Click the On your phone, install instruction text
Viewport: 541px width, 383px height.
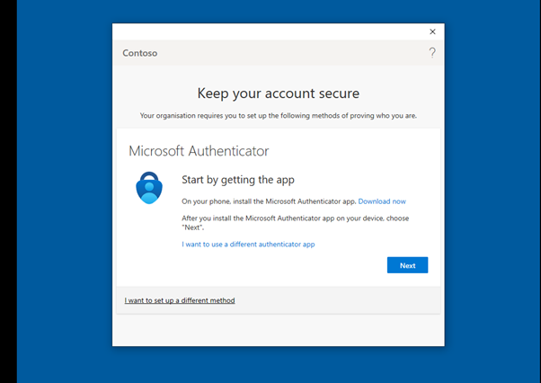tap(269, 201)
